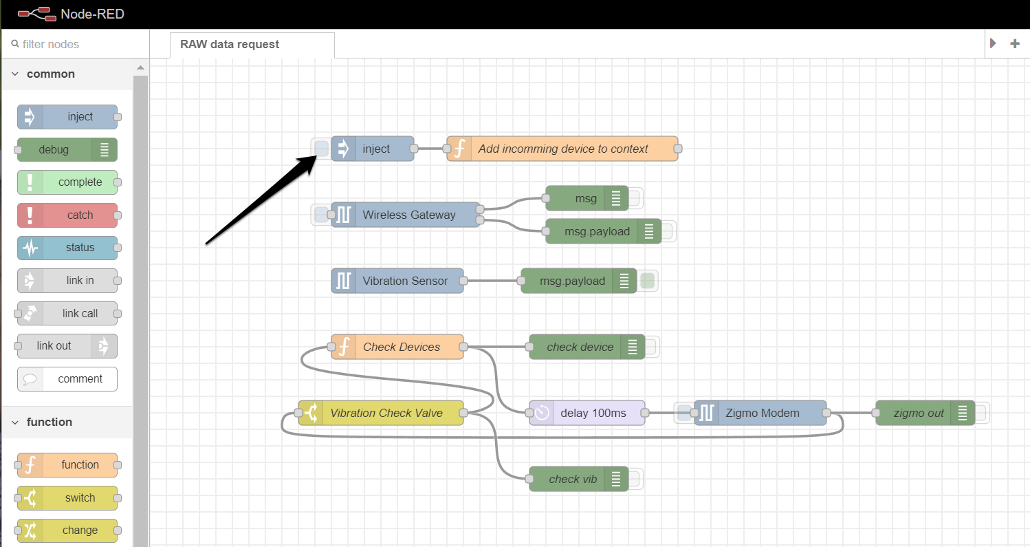Select the change node in the palette
The height and width of the screenshot is (547, 1030).
pos(67,530)
